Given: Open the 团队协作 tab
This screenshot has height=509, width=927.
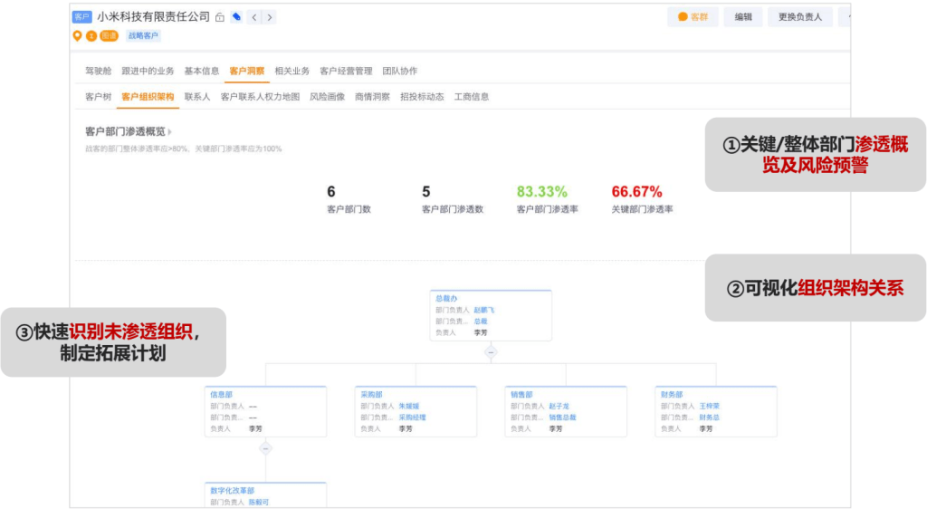Looking at the screenshot, I should [399, 71].
